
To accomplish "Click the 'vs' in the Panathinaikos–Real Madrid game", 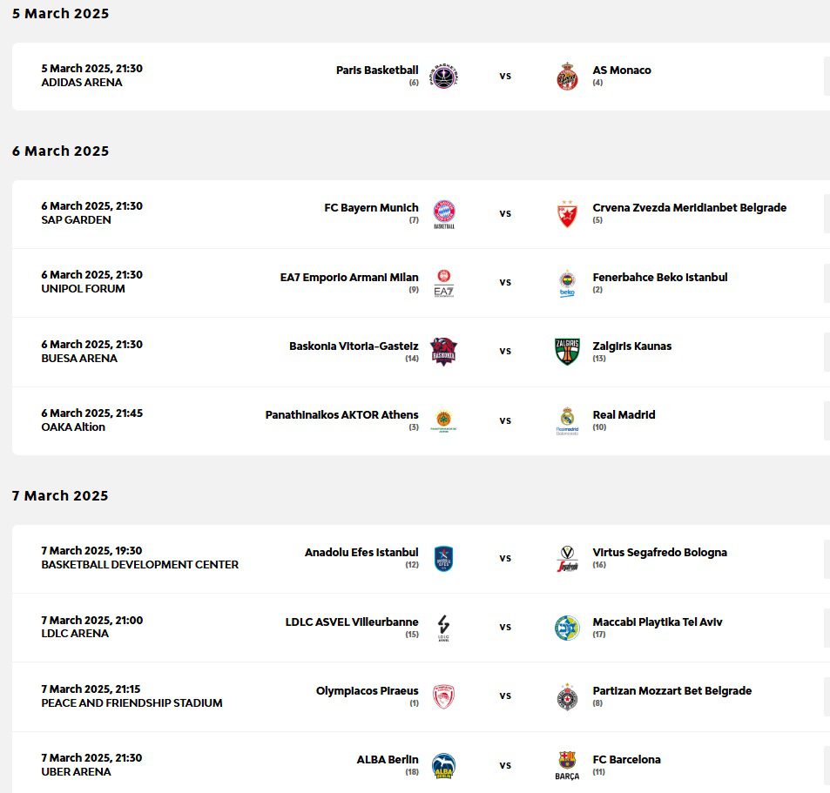I will tap(505, 420).
